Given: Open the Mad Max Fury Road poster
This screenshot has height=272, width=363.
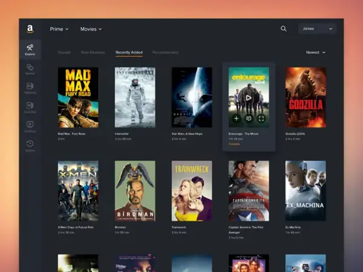Looking at the screenshot, I should [78, 97].
